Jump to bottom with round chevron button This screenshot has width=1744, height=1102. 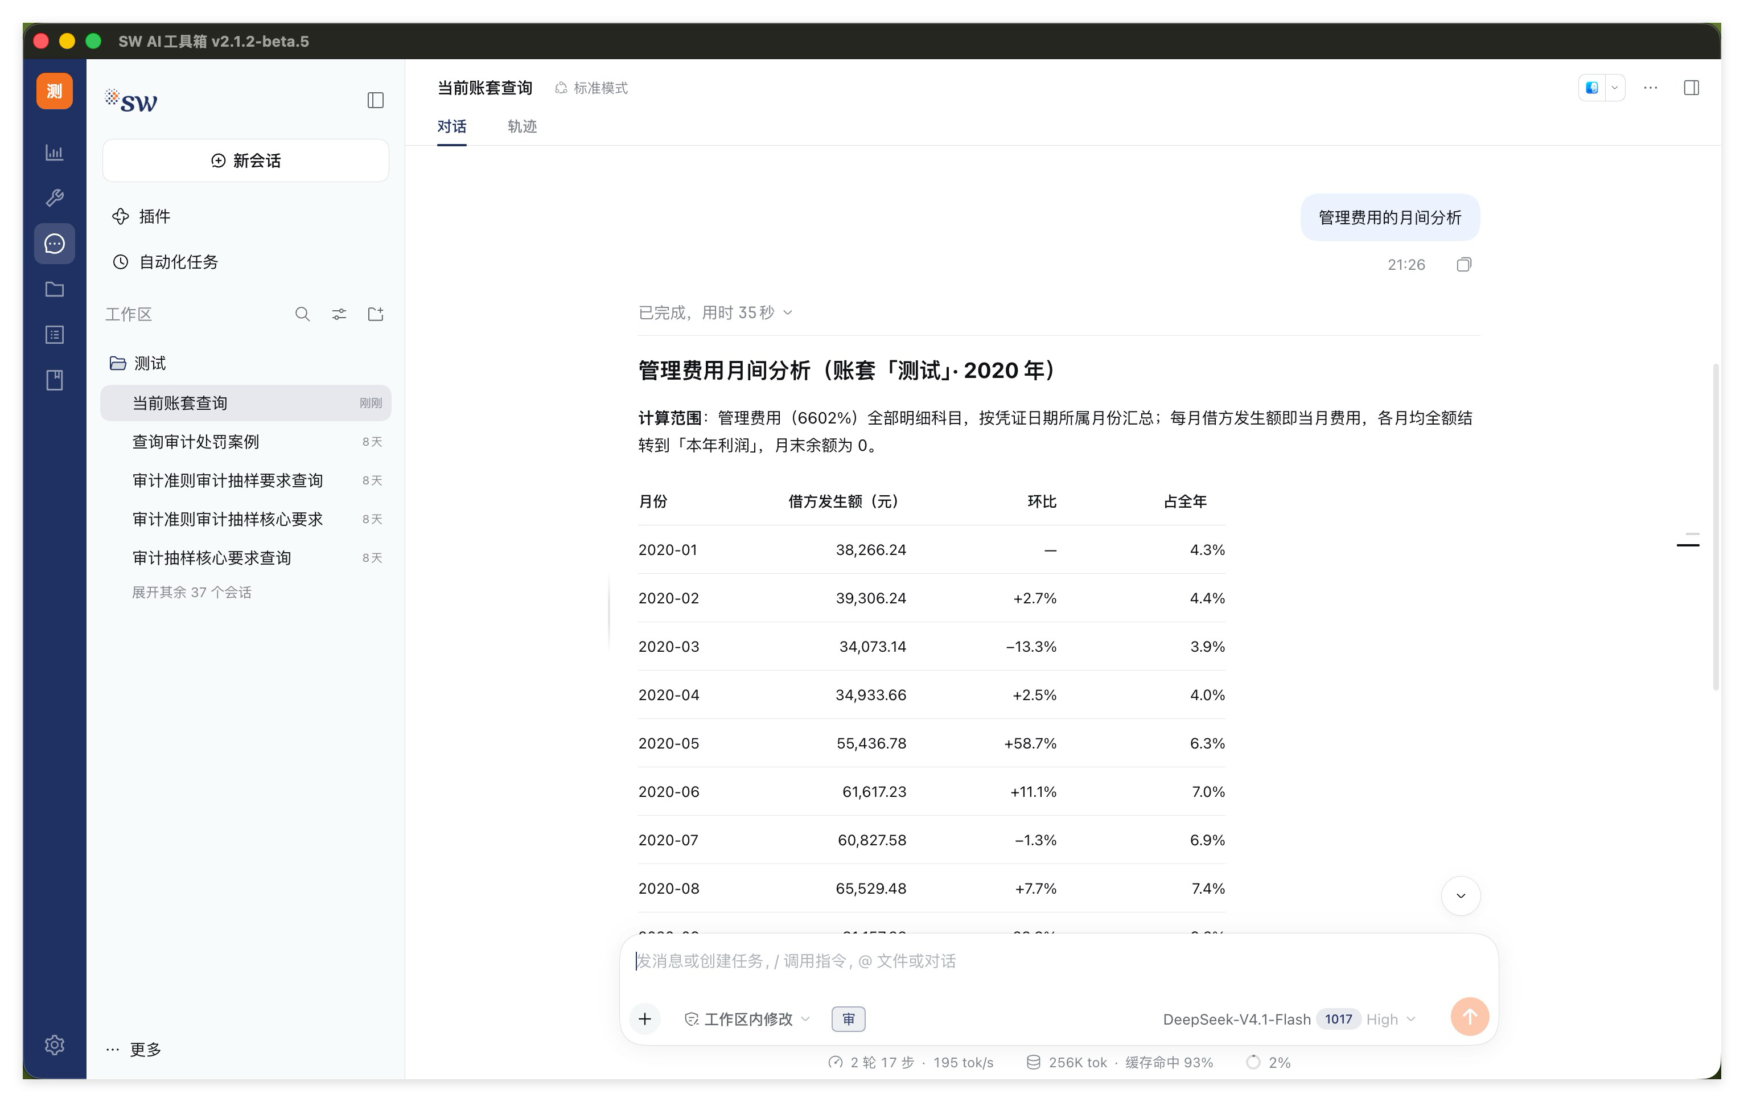[x=1461, y=895]
